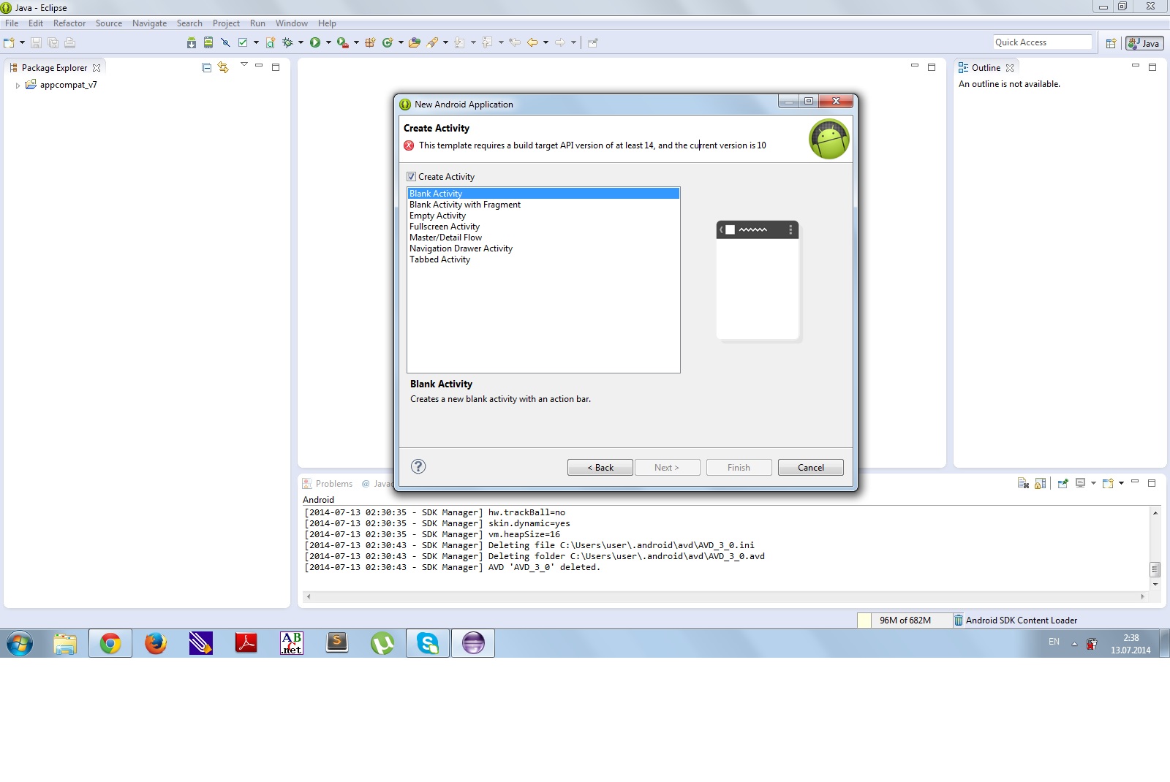Image resolution: width=1170 pixels, height=782 pixels.
Task: Switch to the Problems tab
Action: [x=328, y=484]
